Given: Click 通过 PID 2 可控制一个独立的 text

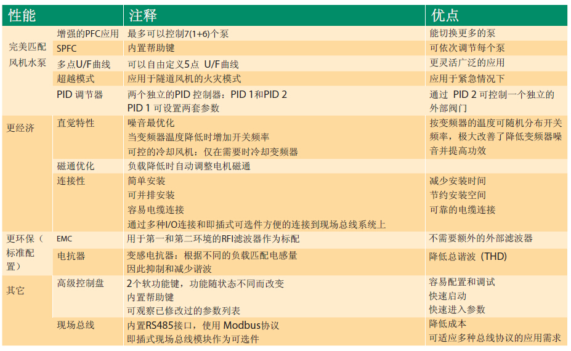Looking at the screenshot, I should coord(492,95).
